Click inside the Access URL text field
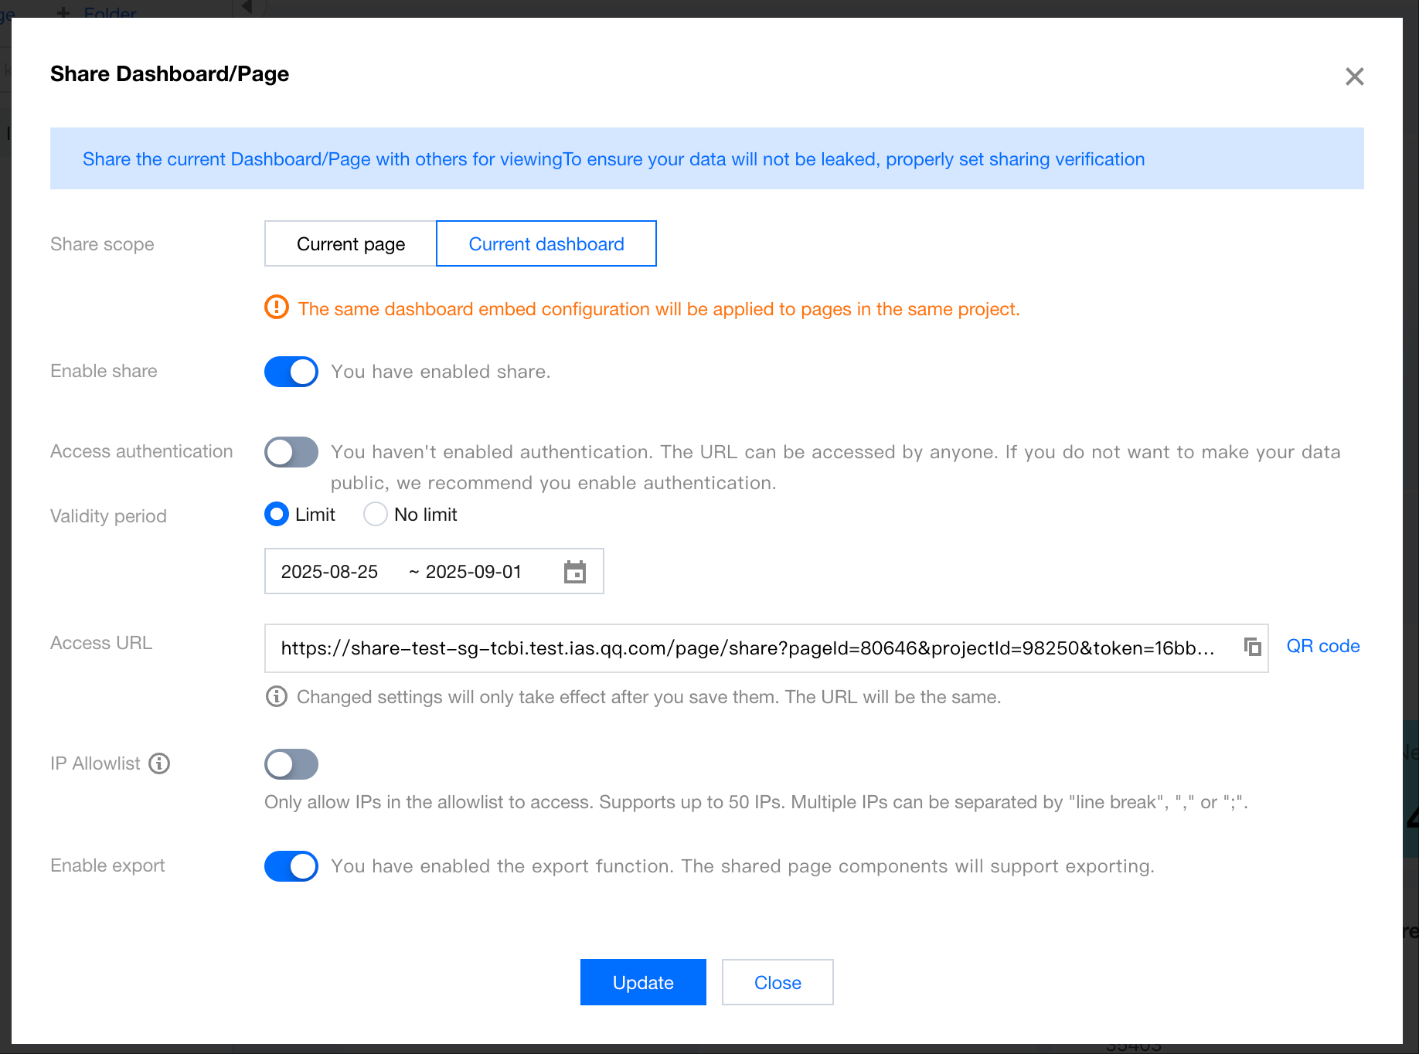The width and height of the screenshot is (1419, 1054). pos(747,648)
